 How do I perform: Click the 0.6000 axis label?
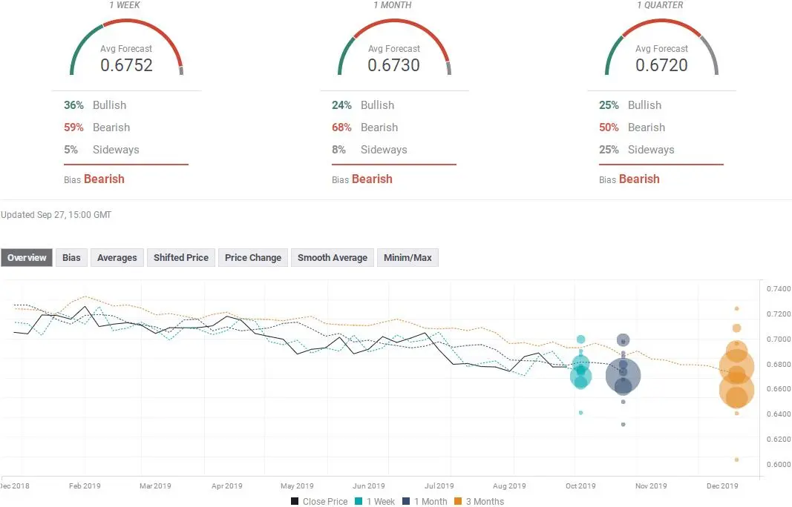click(x=779, y=464)
